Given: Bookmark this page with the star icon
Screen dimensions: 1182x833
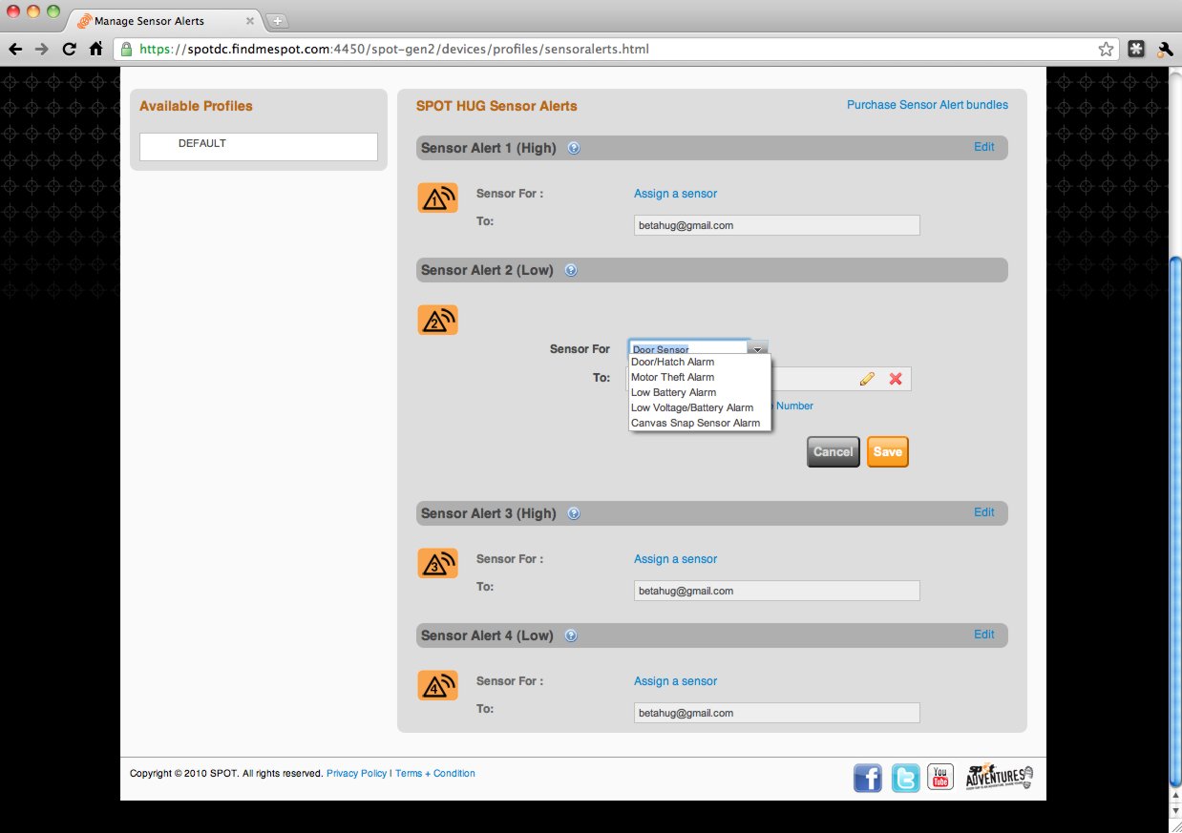Looking at the screenshot, I should tap(1106, 49).
